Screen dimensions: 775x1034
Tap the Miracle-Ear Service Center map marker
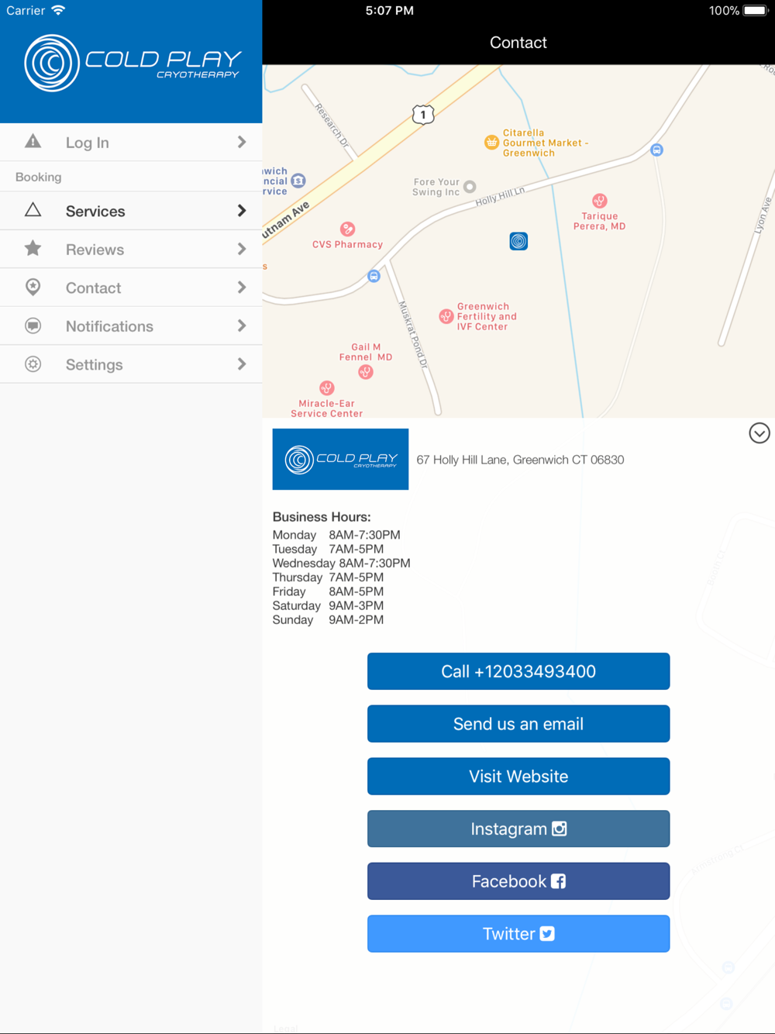tap(326, 388)
